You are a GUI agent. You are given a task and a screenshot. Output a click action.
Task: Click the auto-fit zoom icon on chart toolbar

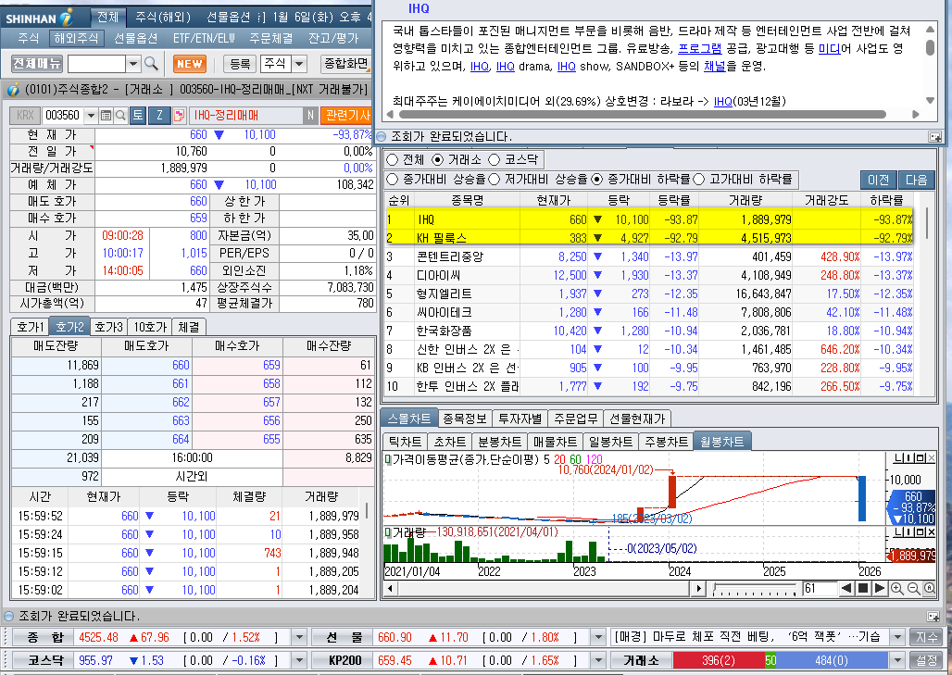point(930,588)
